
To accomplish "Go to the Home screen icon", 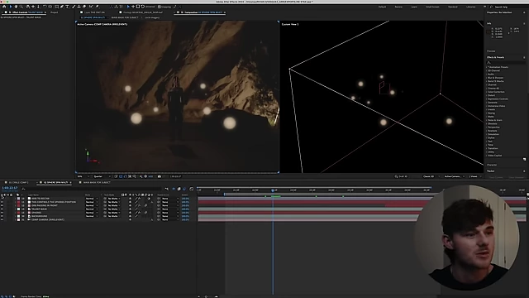I will (x=4, y=7).
